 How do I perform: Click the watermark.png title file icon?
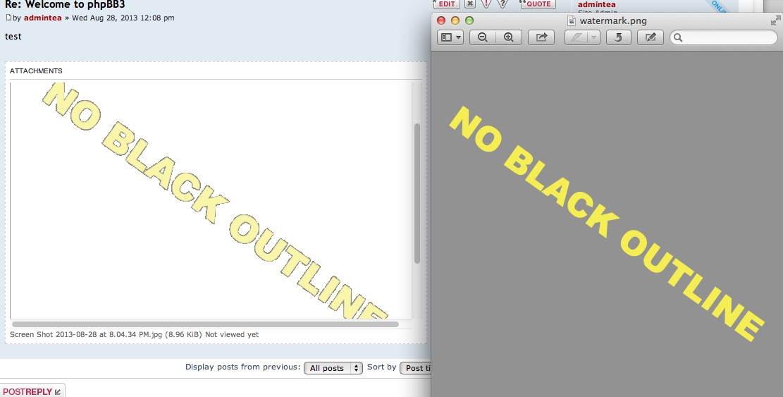pyautogui.click(x=572, y=20)
